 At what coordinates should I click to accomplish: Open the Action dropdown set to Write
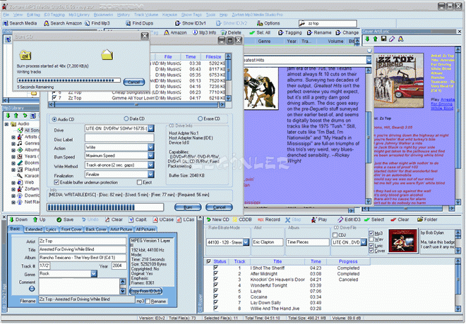[151, 147]
